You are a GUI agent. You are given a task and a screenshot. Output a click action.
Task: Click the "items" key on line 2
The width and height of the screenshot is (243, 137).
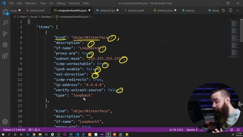[44, 27]
